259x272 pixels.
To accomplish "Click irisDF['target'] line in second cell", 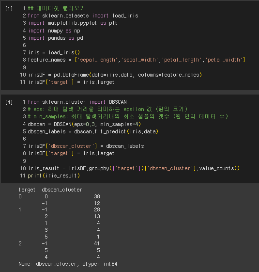I will 71,153.
